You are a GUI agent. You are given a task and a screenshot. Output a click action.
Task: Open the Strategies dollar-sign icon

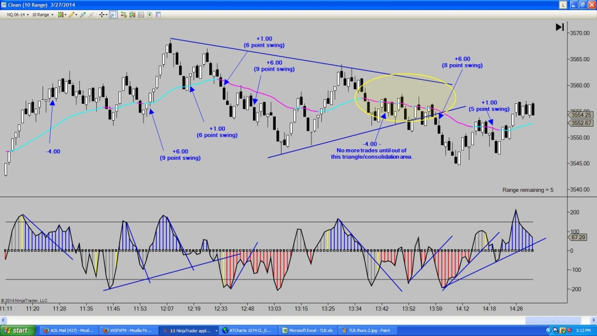point(150,15)
